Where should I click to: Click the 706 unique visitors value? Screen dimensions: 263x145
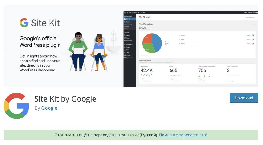point(202,70)
